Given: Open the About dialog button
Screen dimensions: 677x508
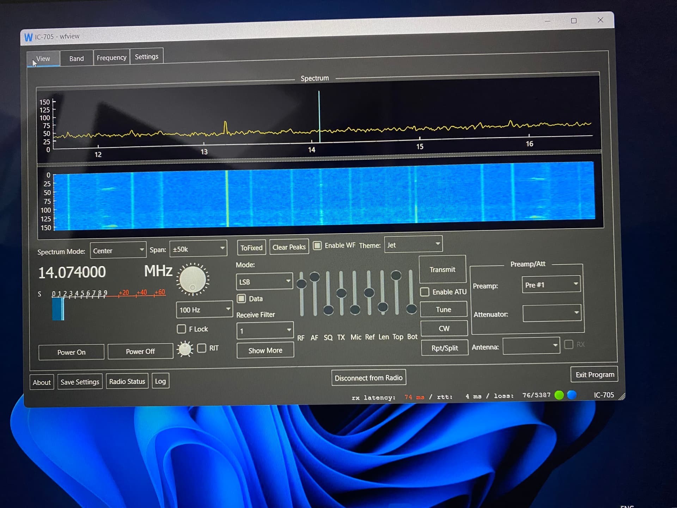Looking at the screenshot, I should (42, 382).
